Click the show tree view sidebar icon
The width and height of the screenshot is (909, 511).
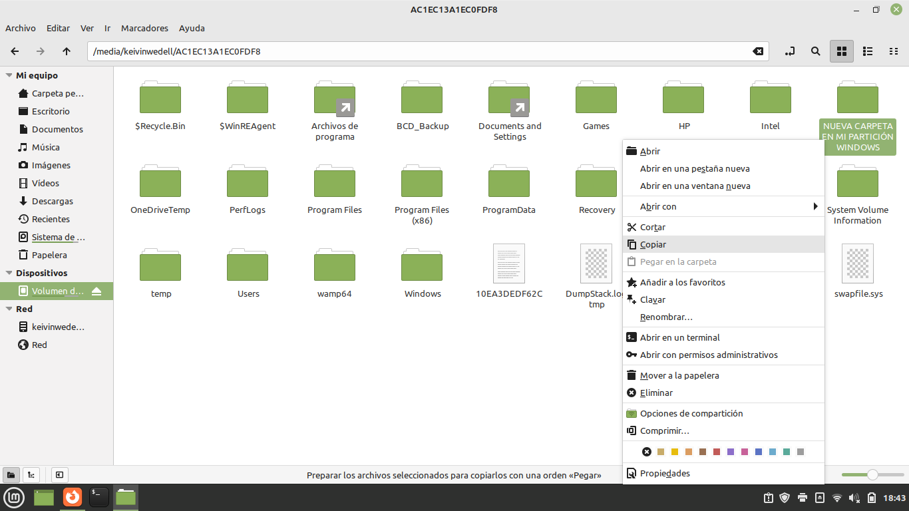(x=31, y=475)
